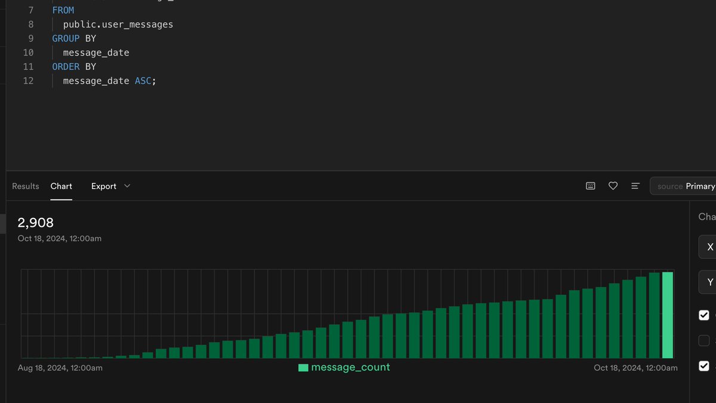Open the keyboard shortcuts icon
Image resolution: width=716 pixels, height=403 pixels.
tap(590, 186)
